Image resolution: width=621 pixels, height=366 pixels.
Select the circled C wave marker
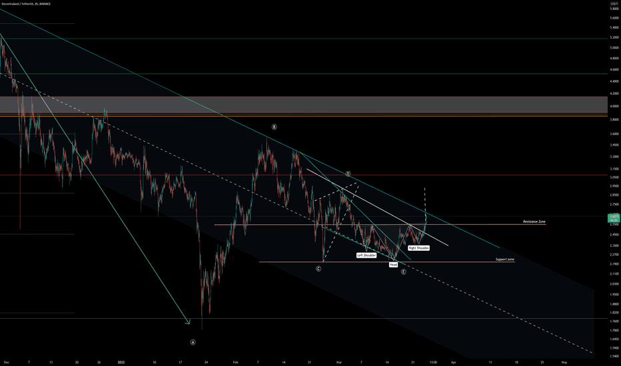(318, 269)
